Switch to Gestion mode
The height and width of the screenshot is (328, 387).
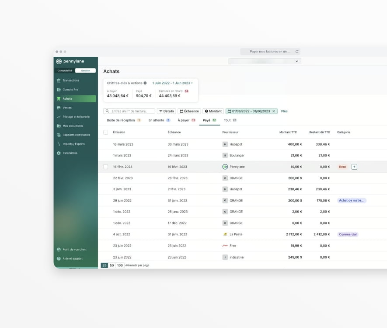pyautogui.click(x=85, y=70)
